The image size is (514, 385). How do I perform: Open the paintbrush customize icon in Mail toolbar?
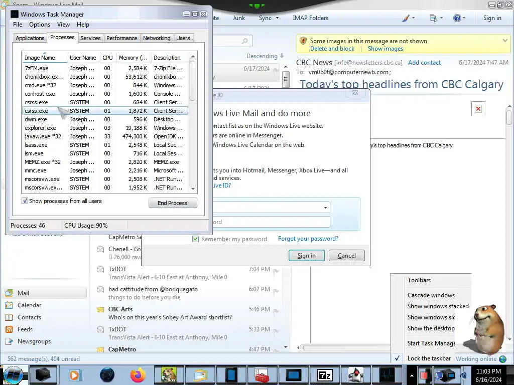tap(406, 18)
